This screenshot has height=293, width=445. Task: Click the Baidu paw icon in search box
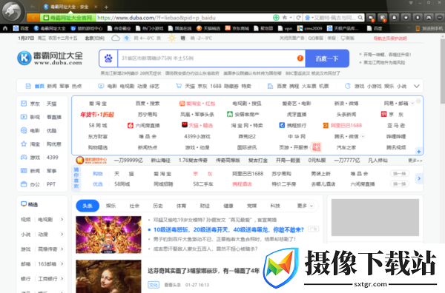click(108, 58)
